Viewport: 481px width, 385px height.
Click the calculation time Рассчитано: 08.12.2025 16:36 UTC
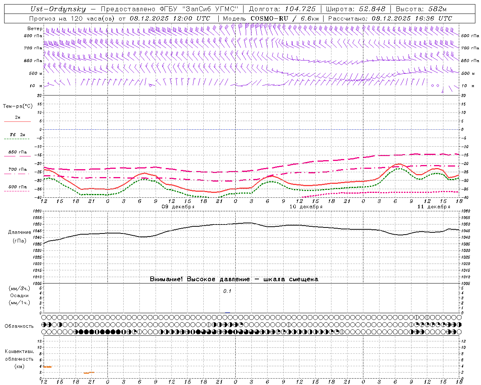click(390, 18)
